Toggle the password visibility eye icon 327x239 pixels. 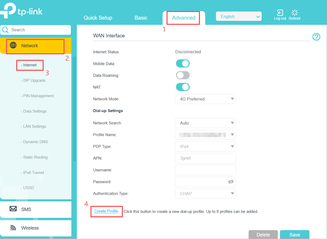[x=231, y=182]
